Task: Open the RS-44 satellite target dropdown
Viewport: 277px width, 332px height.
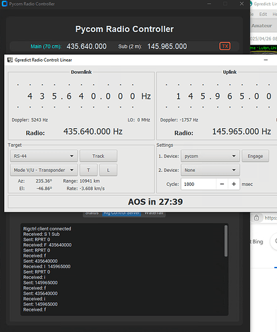Action: click(44, 156)
